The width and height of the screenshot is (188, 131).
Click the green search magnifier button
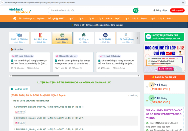click(136, 10)
